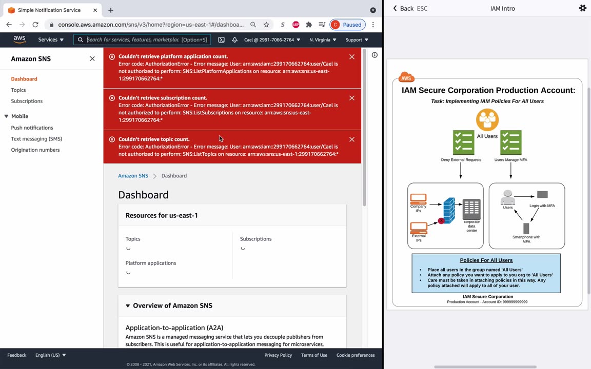Open the Cael account dropdown
Screen dimensions: 591x369
(272, 39)
